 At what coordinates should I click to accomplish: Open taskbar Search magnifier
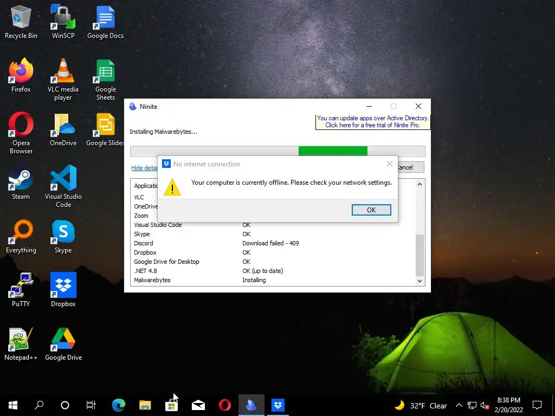coord(39,405)
